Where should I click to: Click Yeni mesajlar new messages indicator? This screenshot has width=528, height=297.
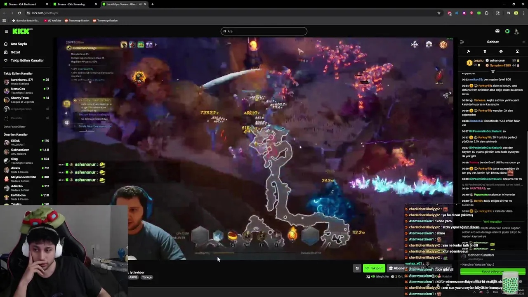pos(493,222)
